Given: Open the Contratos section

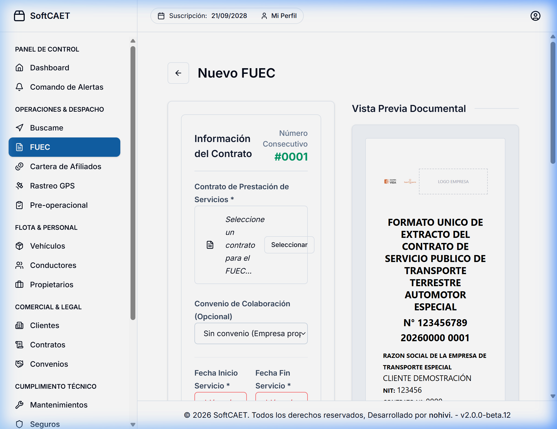Looking at the screenshot, I should [x=48, y=345].
